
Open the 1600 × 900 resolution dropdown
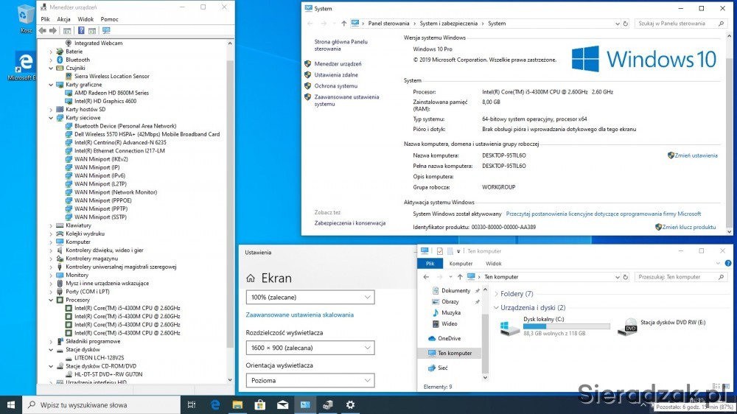click(310, 348)
